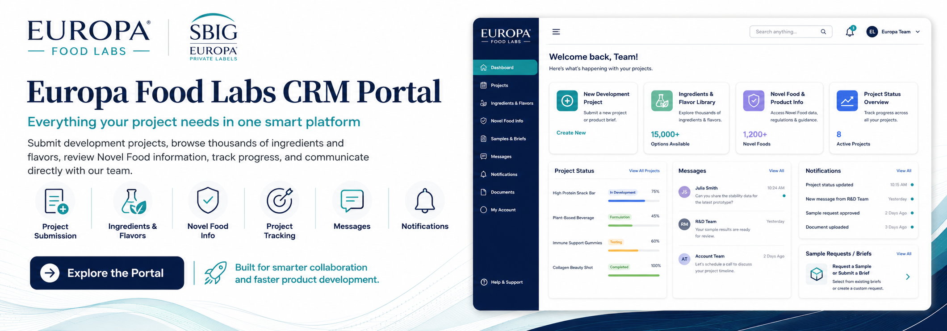
Task: Click the chevron arrow in Sample Requests card
Action: [x=908, y=277]
